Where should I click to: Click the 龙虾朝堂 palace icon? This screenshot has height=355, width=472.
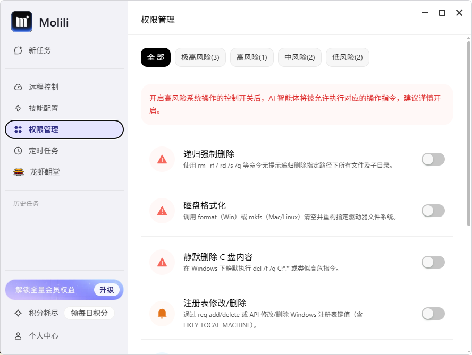point(19,172)
